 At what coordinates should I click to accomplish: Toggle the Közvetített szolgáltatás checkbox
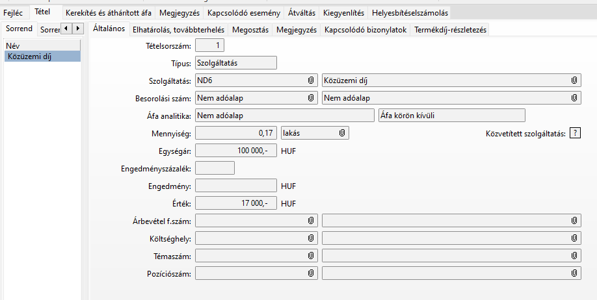(575, 133)
